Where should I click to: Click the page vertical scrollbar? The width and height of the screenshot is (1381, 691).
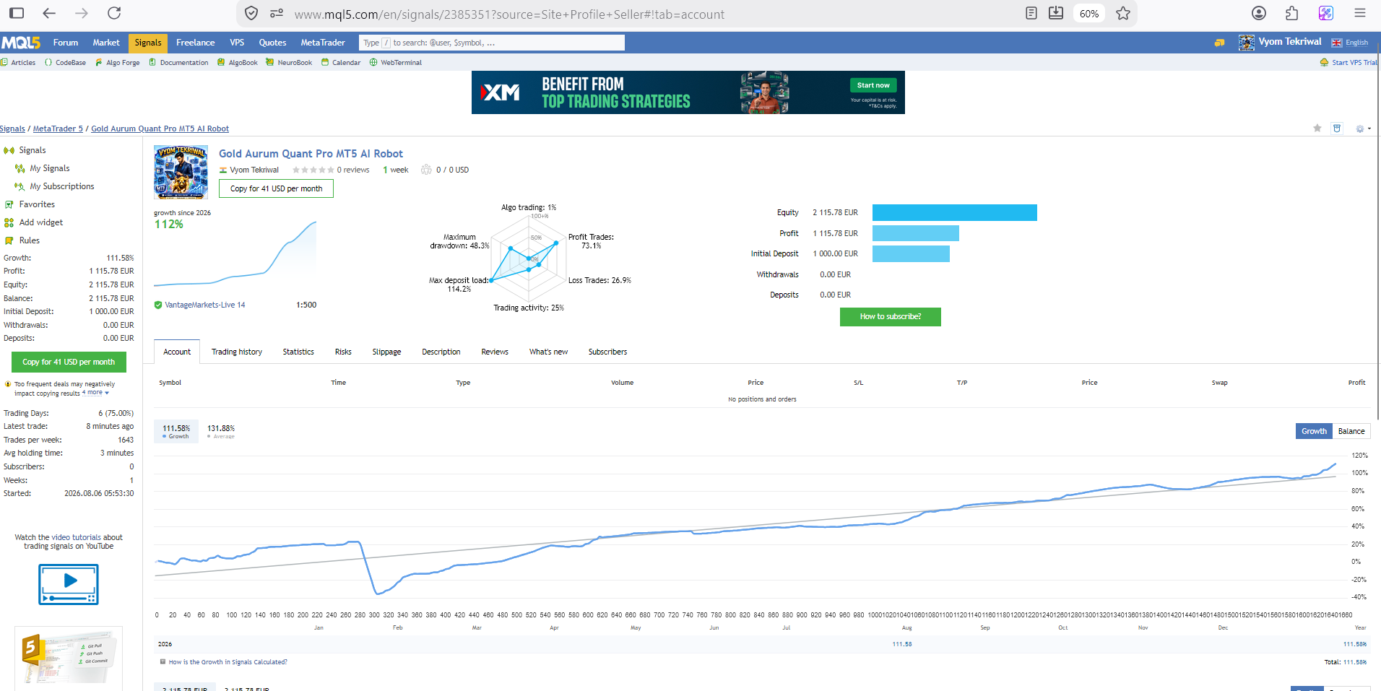click(1378, 231)
